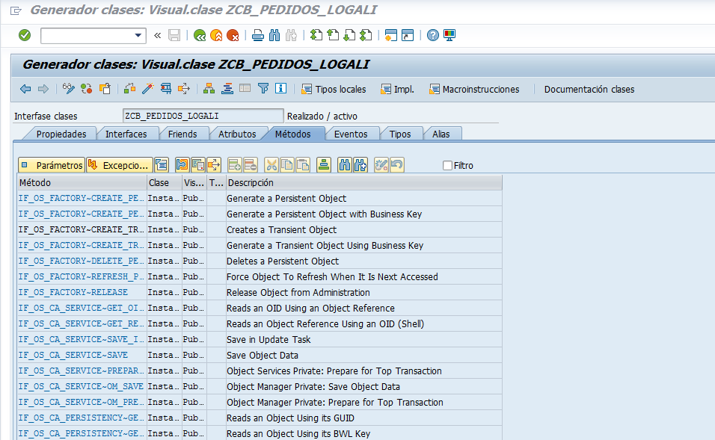The width and height of the screenshot is (715, 440).
Task: Click the generate shortcut icon
Action: [x=407, y=35]
